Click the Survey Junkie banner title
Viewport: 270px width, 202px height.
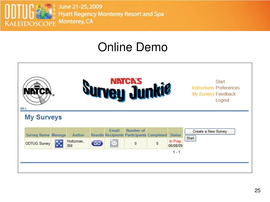127,89
